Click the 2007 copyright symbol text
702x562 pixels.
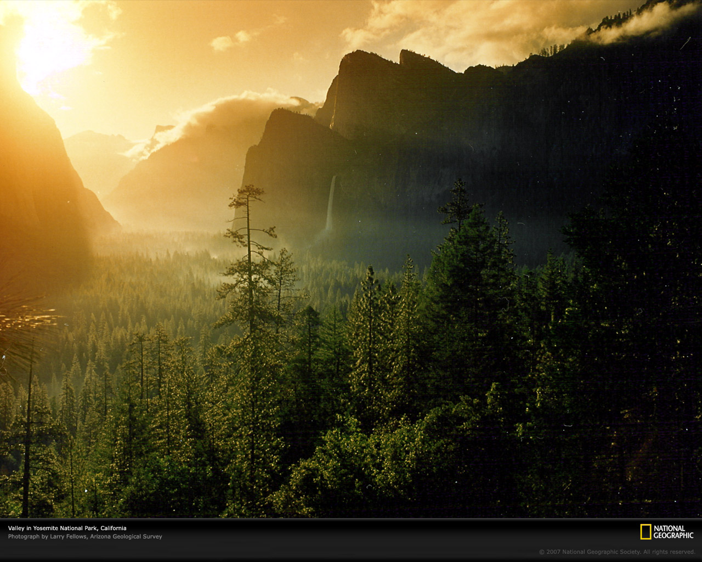pyautogui.click(x=550, y=552)
